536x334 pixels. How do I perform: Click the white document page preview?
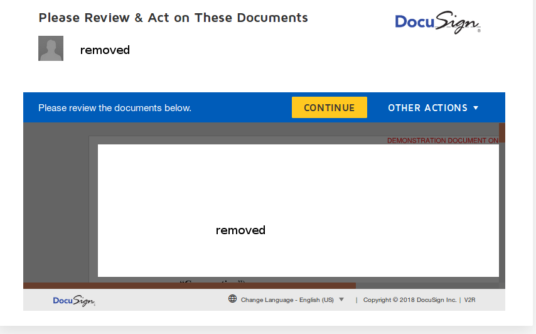298,210
